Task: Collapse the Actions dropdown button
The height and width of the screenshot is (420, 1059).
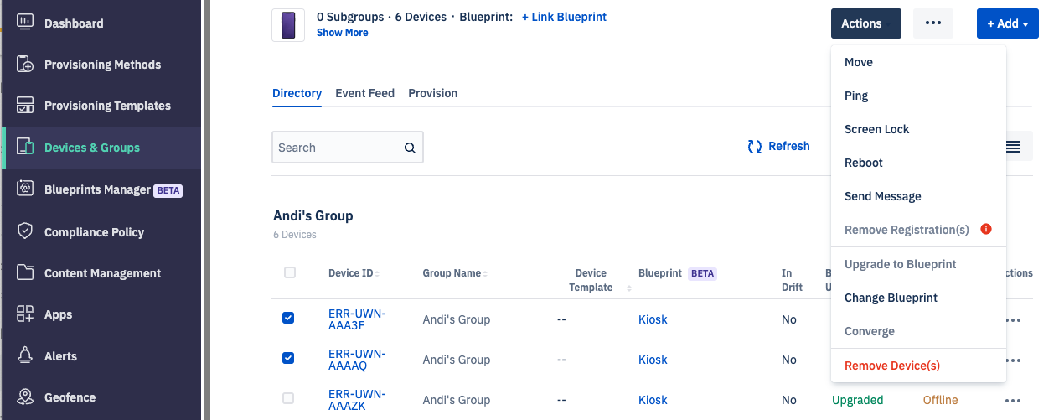Action: [x=866, y=23]
